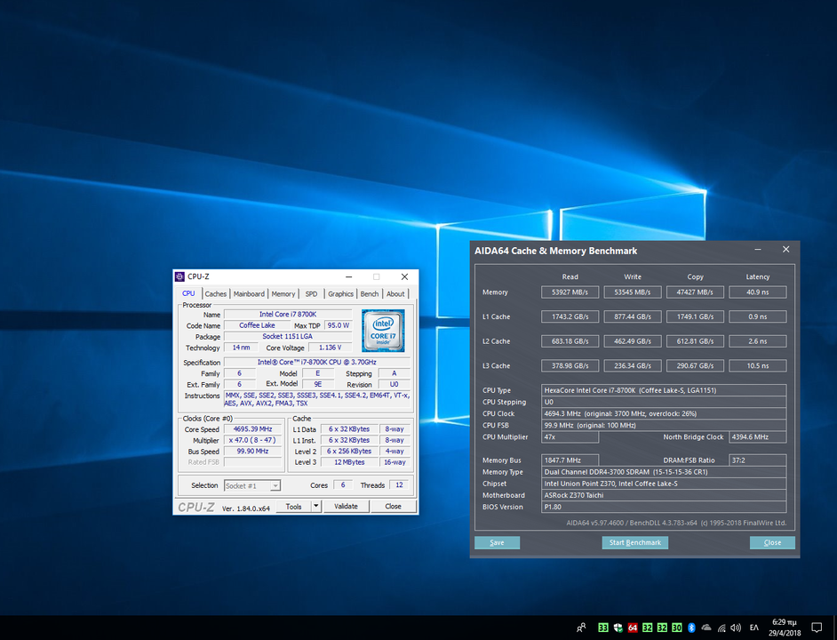Open the People icon in the taskbar
The height and width of the screenshot is (640, 837).
[581, 628]
